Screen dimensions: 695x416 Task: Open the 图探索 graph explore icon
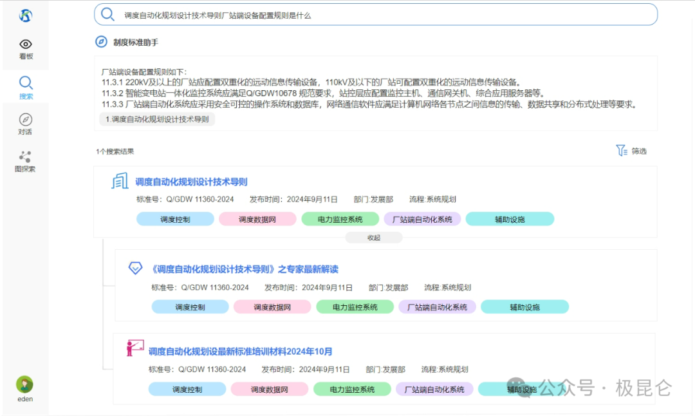tap(25, 156)
